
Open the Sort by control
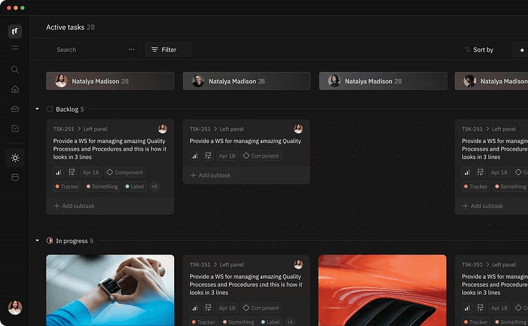(x=479, y=50)
